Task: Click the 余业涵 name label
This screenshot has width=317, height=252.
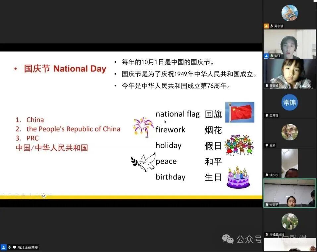Action: pos(274,205)
